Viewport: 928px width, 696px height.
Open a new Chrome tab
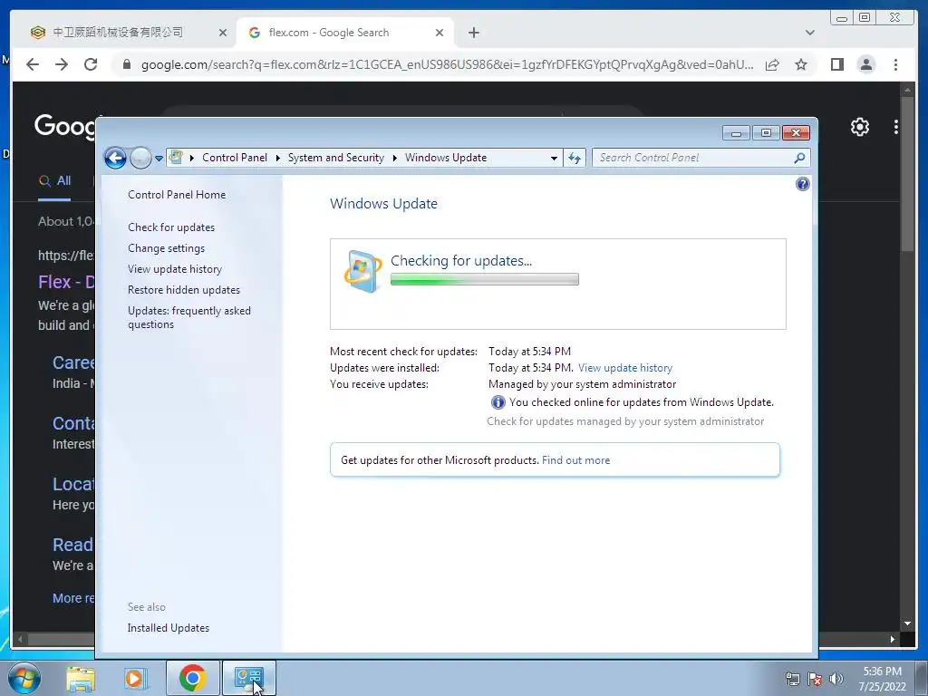click(x=473, y=33)
